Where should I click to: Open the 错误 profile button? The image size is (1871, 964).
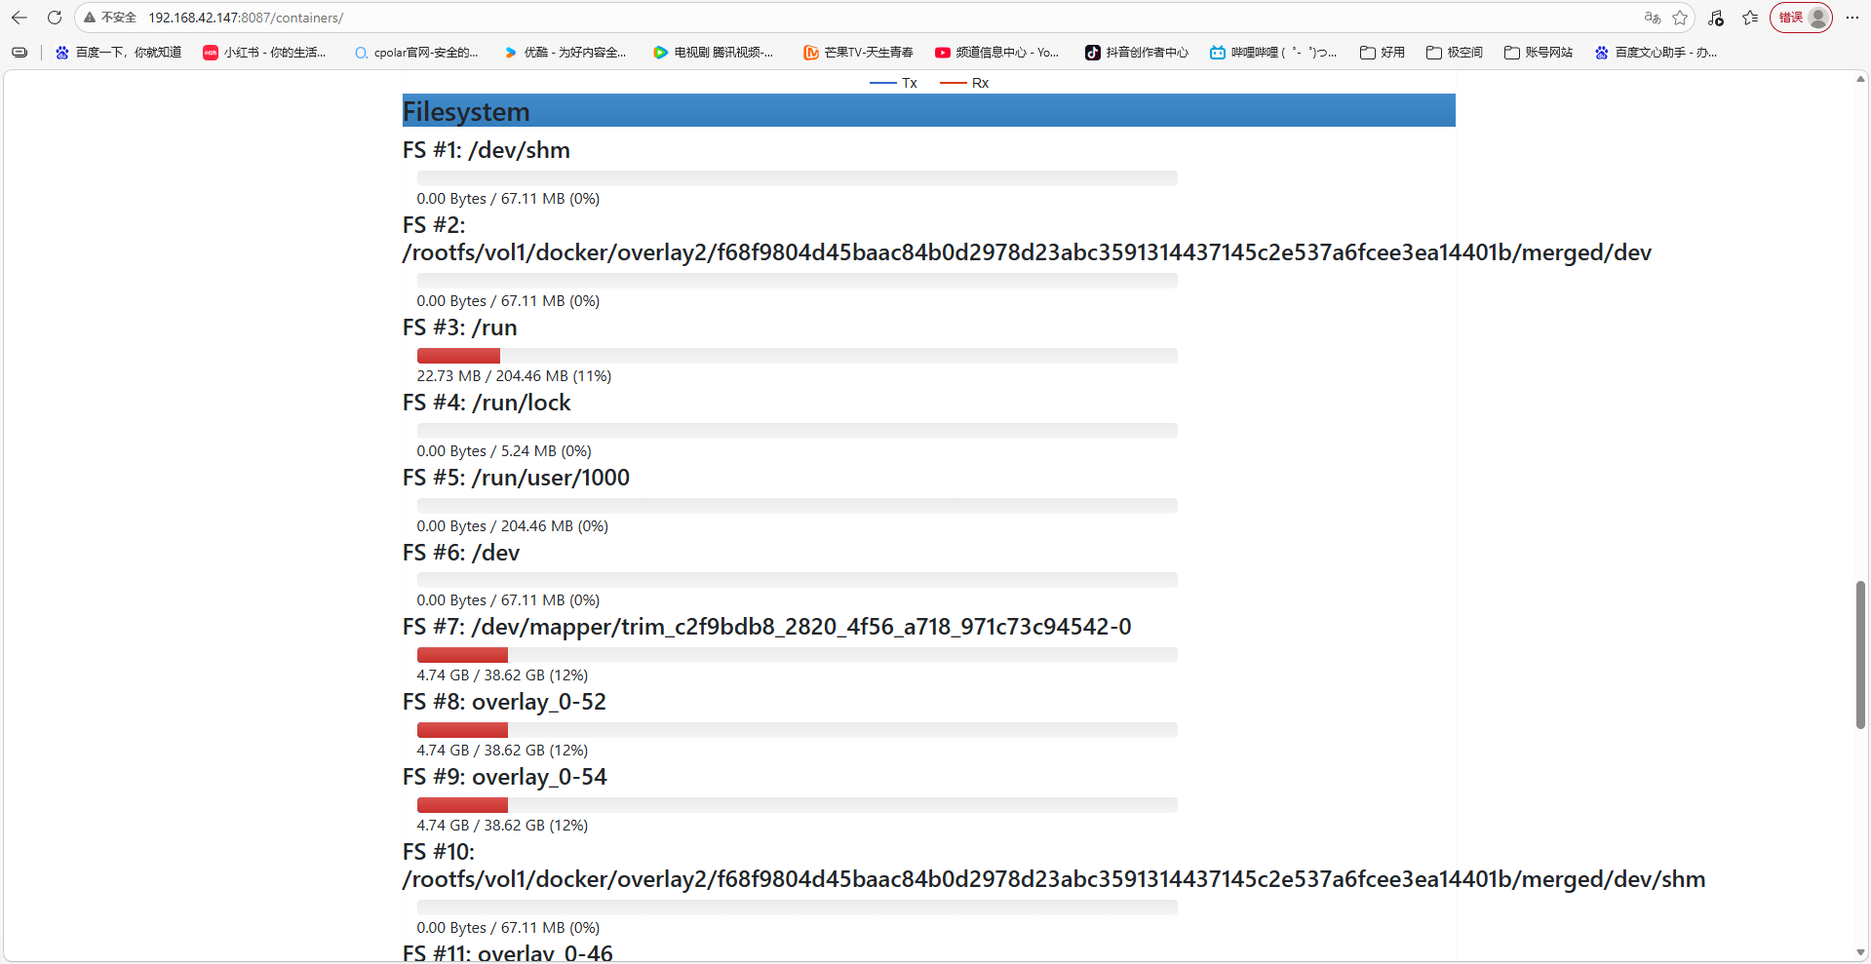[1800, 18]
